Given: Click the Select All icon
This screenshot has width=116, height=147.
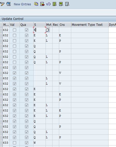Looking at the screenshot, I should [55, 4].
